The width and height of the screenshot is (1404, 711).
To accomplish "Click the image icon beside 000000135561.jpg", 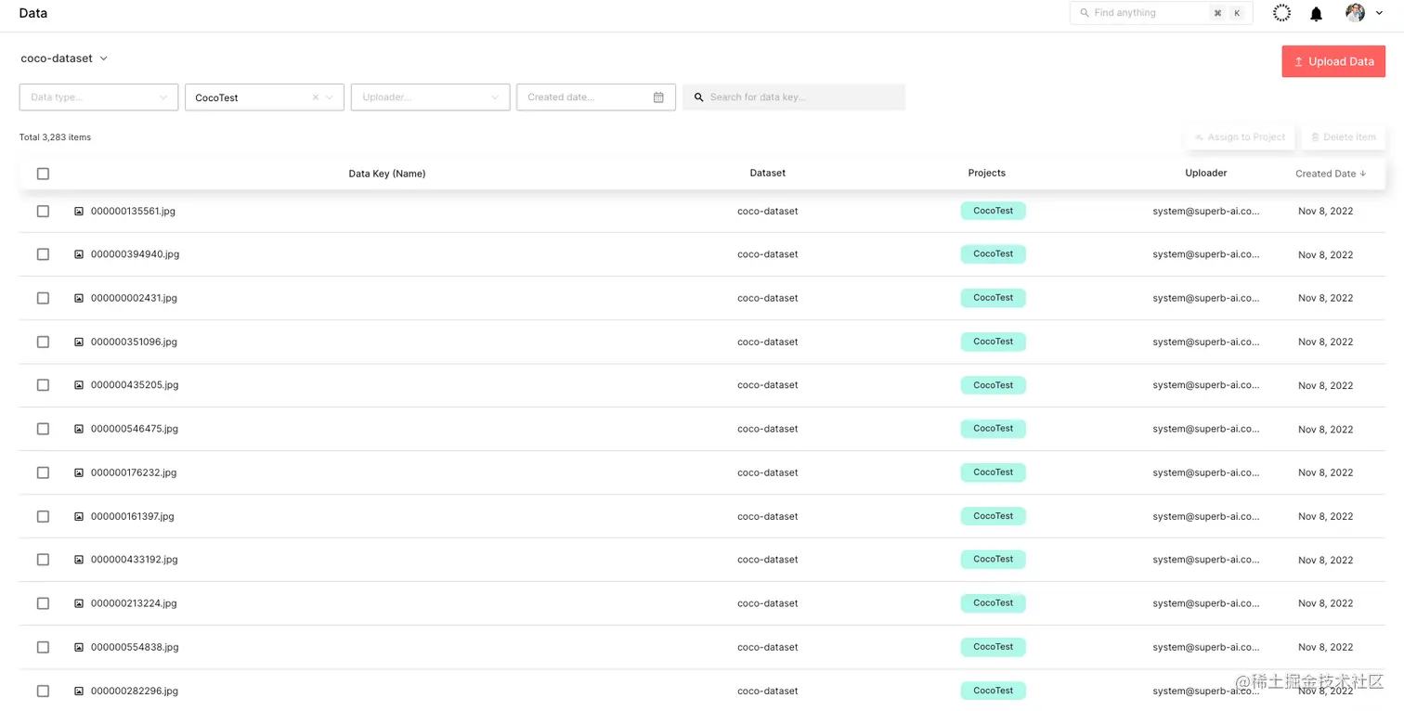I will (78, 211).
